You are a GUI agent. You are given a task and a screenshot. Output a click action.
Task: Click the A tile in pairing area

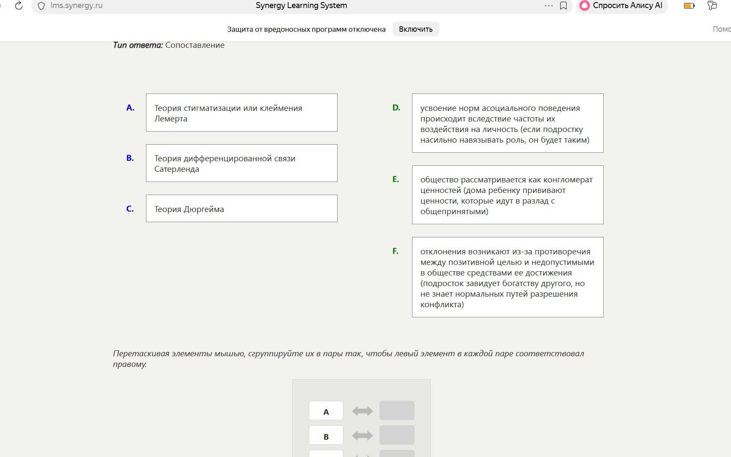tap(326, 411)
